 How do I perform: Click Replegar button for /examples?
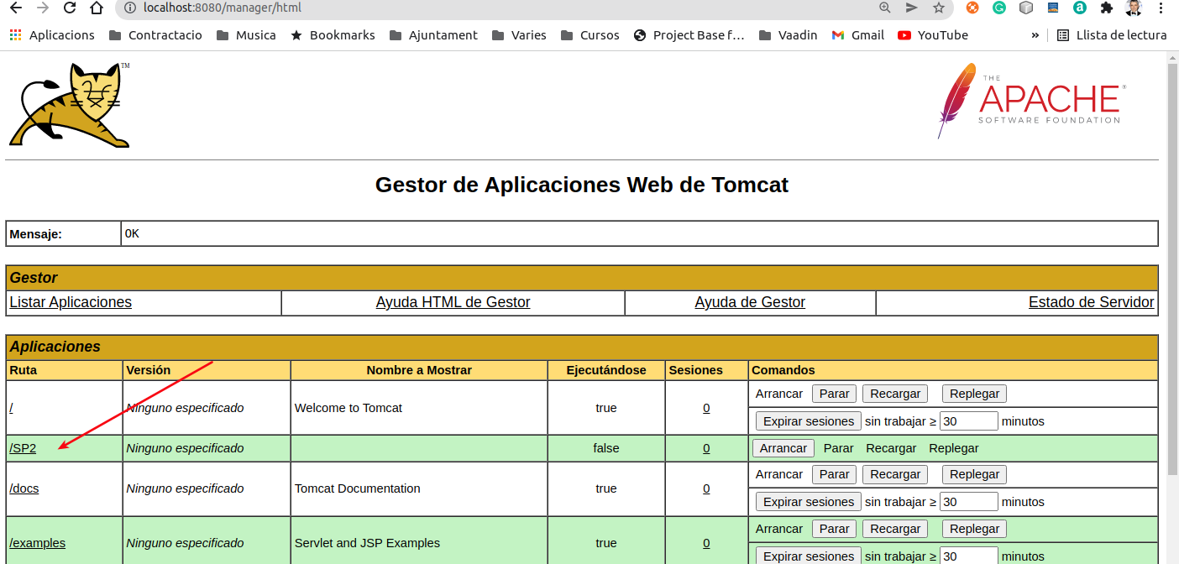[x=974, y=529]
